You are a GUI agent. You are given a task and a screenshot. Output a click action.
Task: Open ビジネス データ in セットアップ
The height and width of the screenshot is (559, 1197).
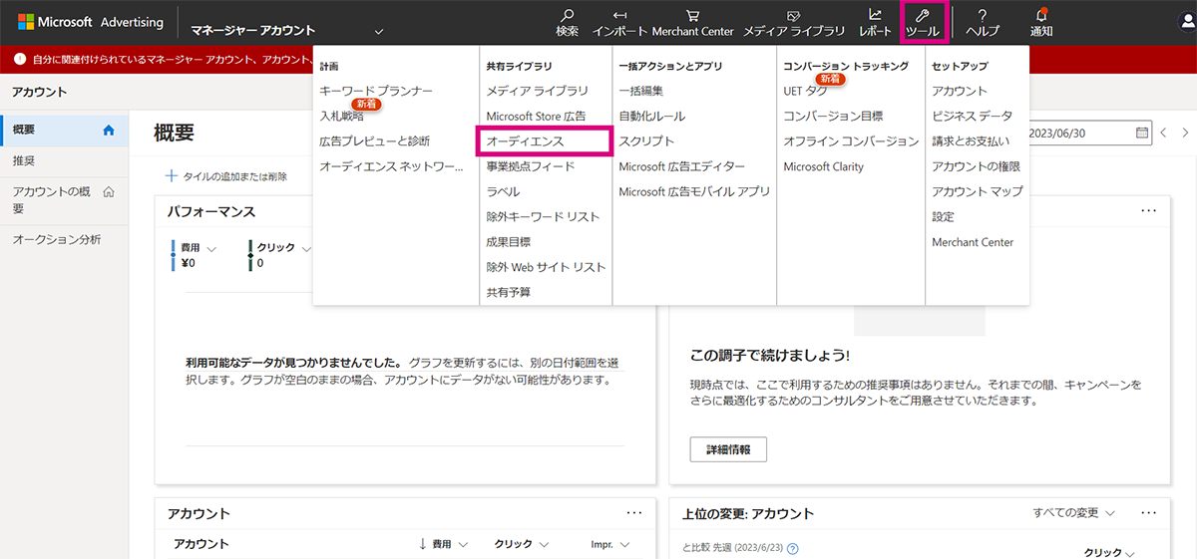[x=972, y=117]
